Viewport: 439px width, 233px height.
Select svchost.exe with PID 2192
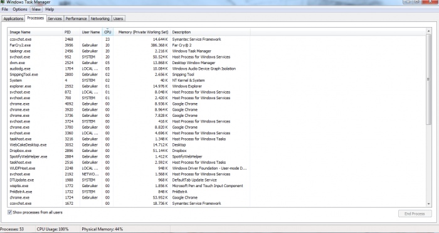click(x=129, y=174)
